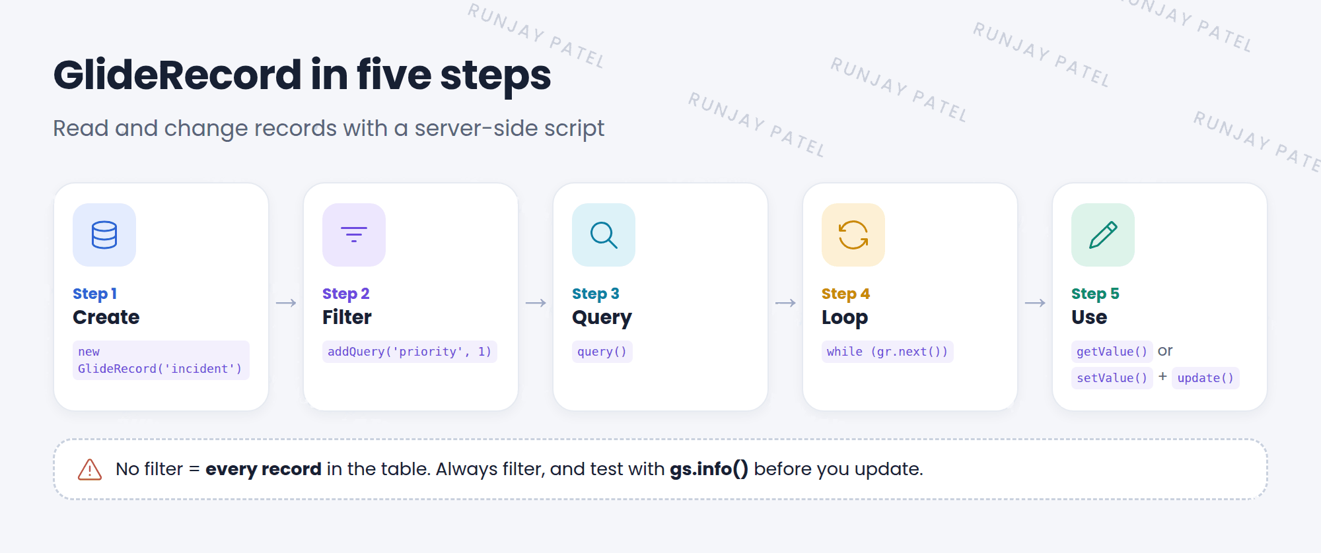Click the filter lines icon in Step 2 card

click(x=354, y=234)
